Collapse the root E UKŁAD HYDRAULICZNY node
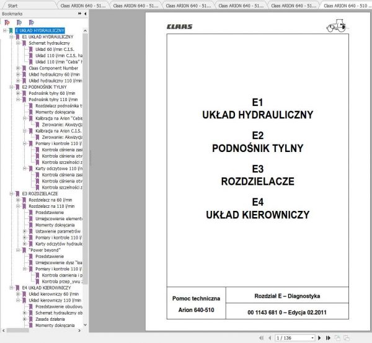This screenshot has width=372, height=343. tap(4, 30)
